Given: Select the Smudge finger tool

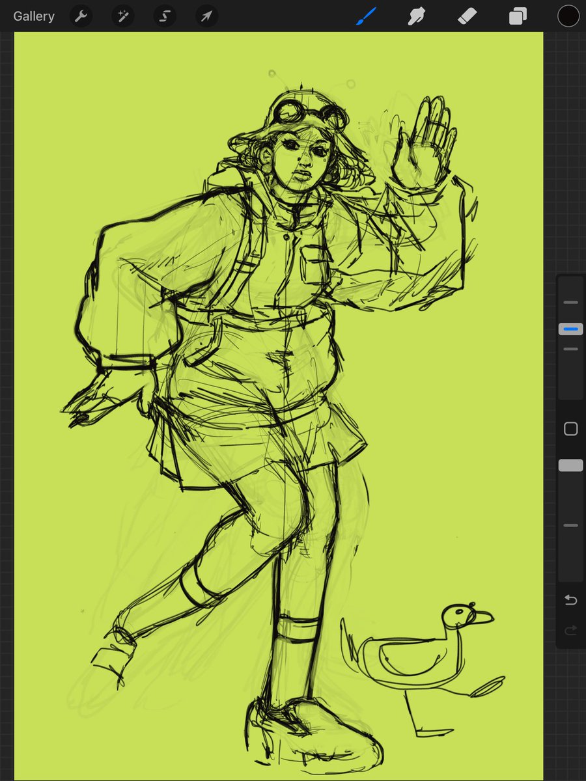Looking at the screenshot, I should click(x=417, y=16).
